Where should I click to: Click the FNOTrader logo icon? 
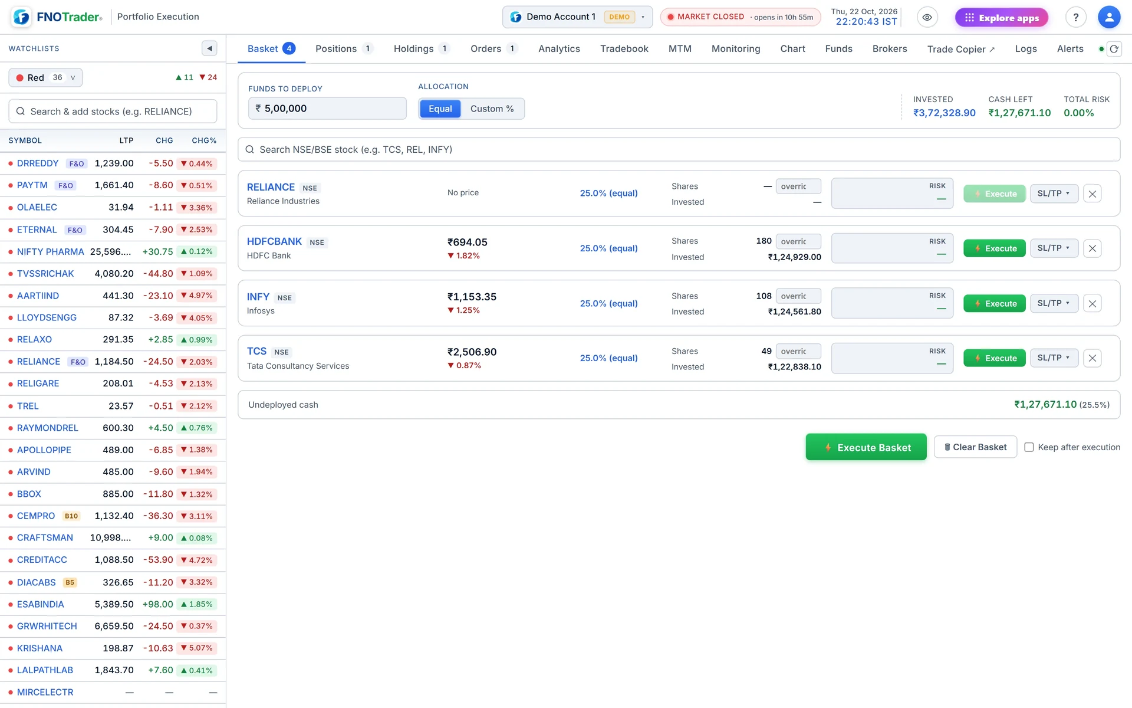(22, 17)
